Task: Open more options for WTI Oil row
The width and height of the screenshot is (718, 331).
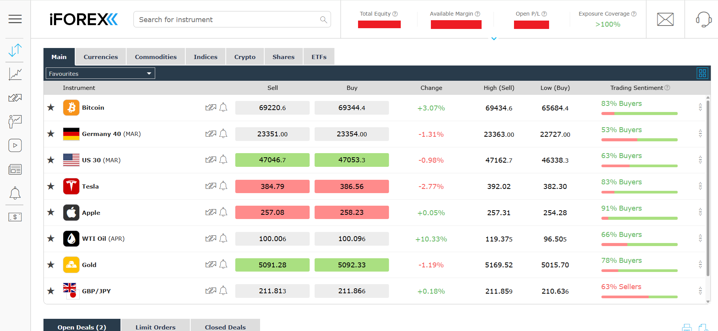Action: (700, 238)
